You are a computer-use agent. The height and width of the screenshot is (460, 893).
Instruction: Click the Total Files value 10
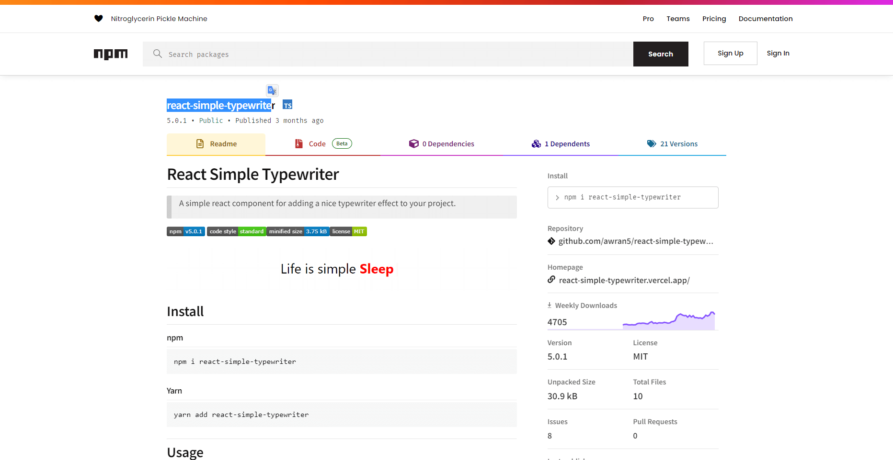[x=638, y=396]
